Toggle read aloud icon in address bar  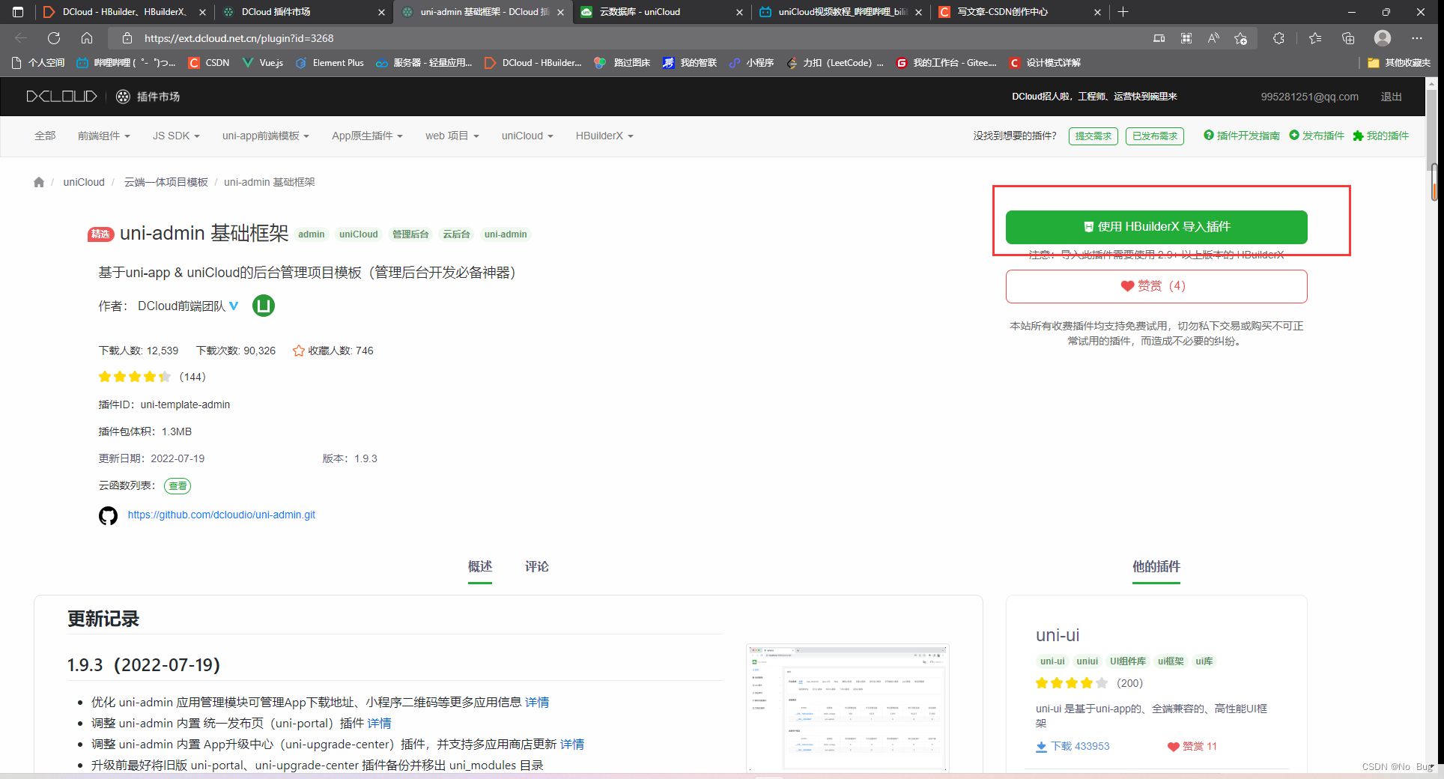point(1213,38)
